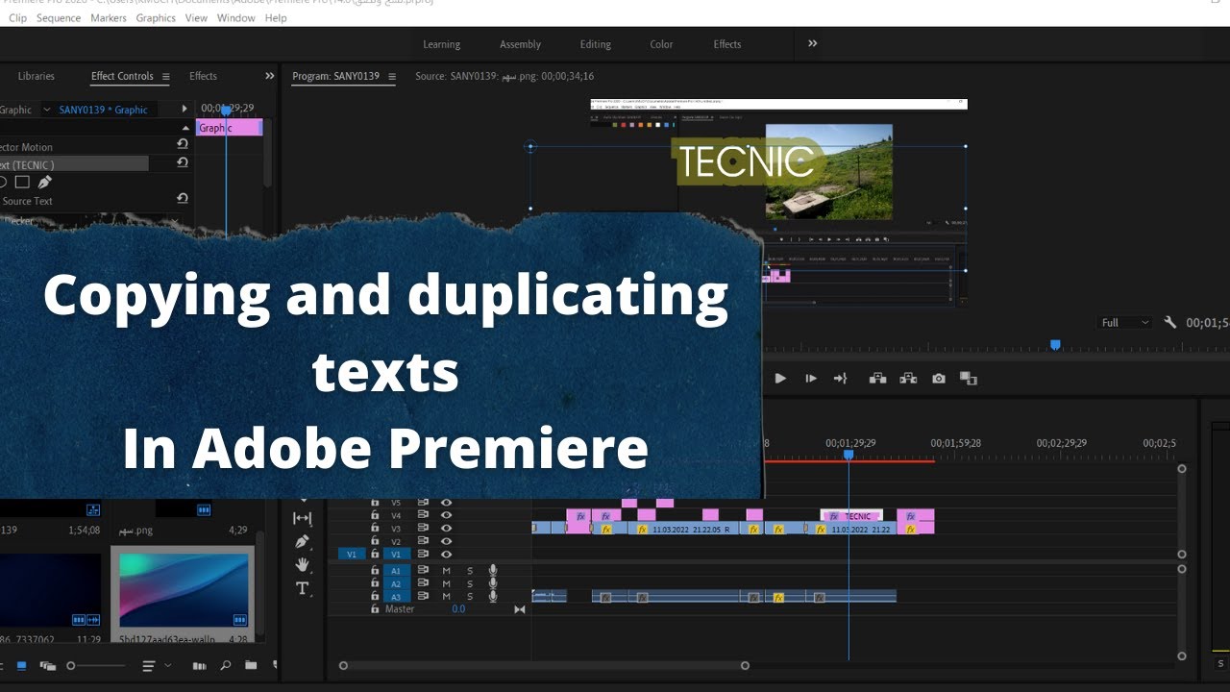This screenshot has width=1230, height=692.
Task: Enable voice-over record on track A3
Action: click(x=493, y=596)
